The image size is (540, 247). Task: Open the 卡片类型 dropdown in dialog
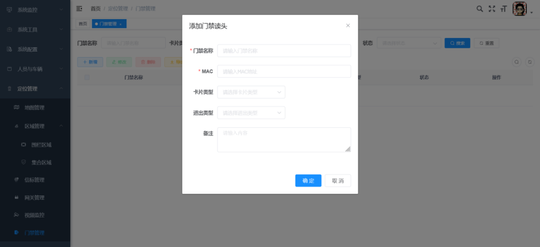251,92
